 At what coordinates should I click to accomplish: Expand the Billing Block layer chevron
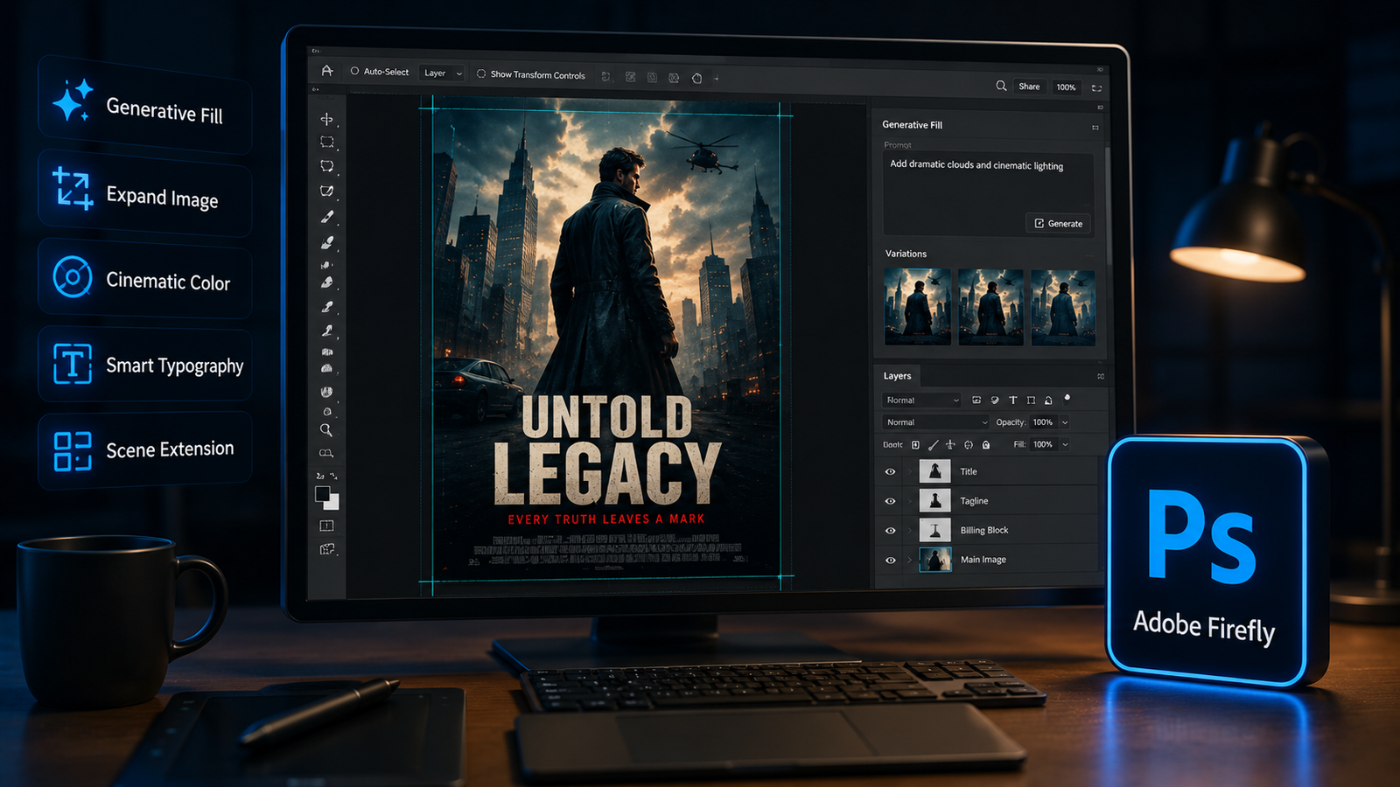coord(910,531)
